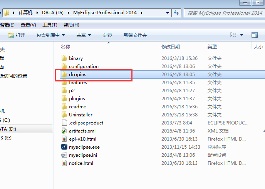Click the myeclipse.ini settings file icon
Viewport: 265px width, 189px height.
64,155
